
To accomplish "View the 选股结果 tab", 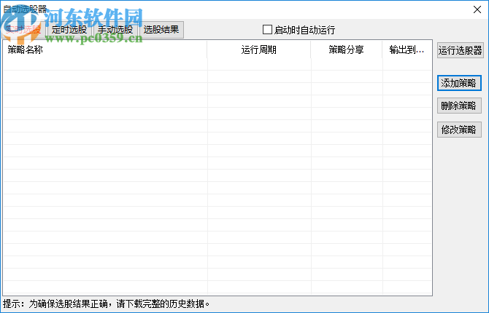I will tap(161, 30).
